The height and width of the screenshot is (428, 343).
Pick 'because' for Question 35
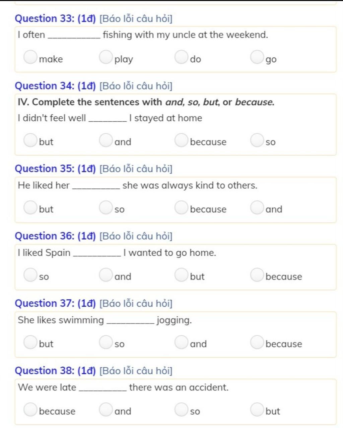pyautogui.click(x=181, y=207)
